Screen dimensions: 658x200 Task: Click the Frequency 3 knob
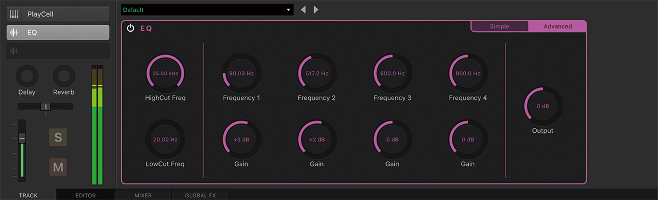393,73
